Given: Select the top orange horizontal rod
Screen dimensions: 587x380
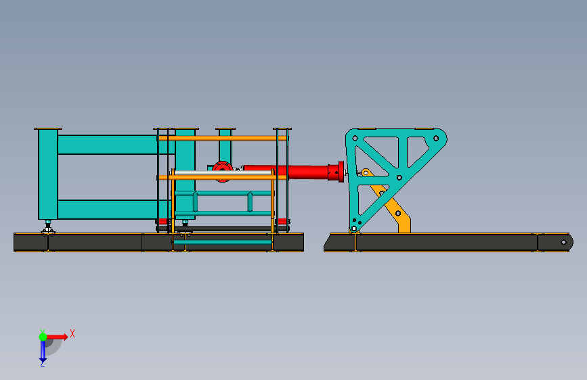Looking at the screenshot, I should point(223,138).
